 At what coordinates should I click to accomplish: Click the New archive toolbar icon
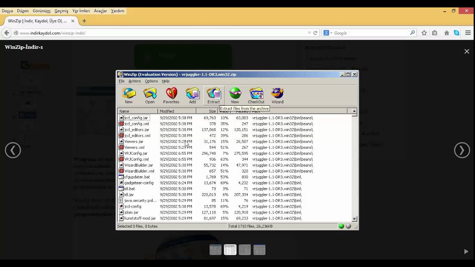coord(129,95)
